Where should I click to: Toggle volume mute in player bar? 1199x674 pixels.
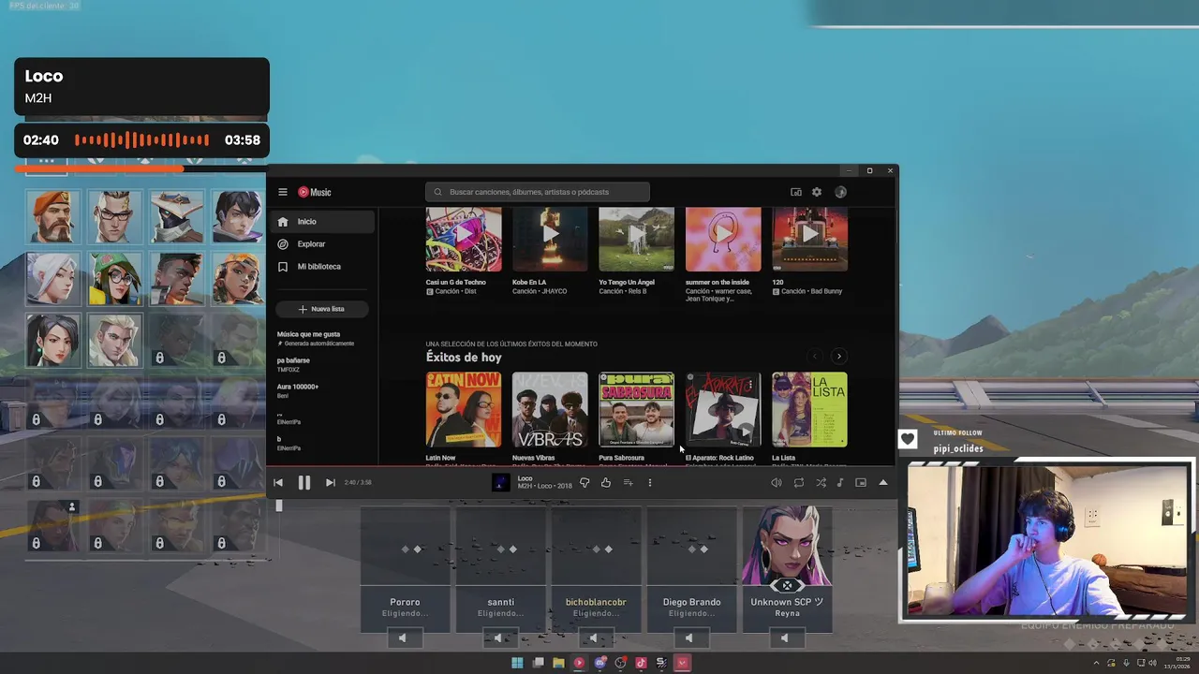[x=776, y=483]
